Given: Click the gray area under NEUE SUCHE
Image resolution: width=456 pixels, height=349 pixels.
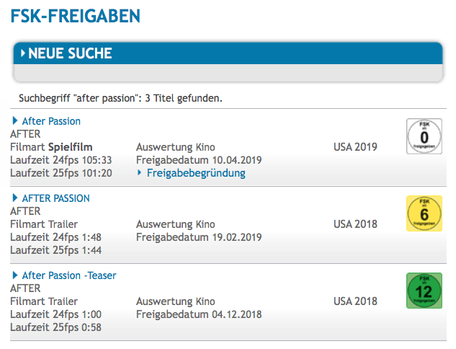Looking at the screenshot, I should (x=228, y=73).
